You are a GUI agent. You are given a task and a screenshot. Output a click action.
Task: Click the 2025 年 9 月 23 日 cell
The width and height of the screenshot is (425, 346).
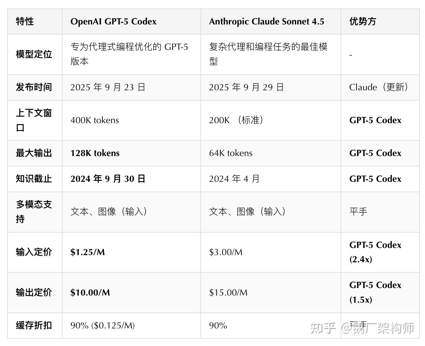pyautogui.click(x=108, y=87)
